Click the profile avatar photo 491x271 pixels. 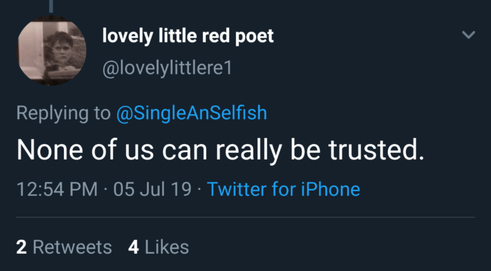pos(52,51)
